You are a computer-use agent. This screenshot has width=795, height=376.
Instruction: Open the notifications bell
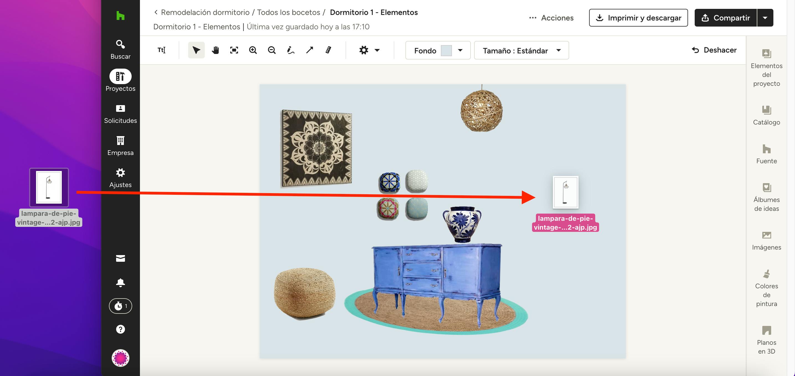120,282
